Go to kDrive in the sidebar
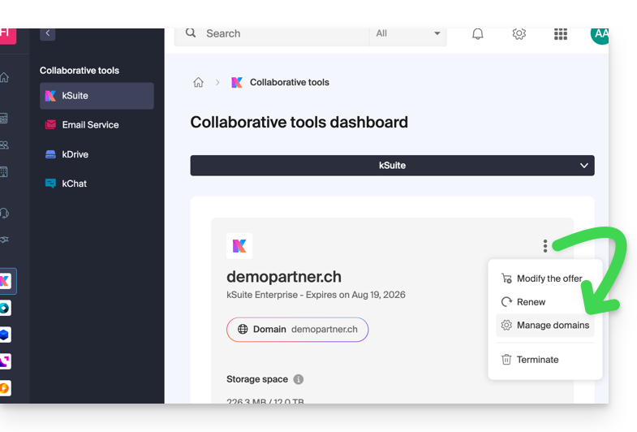 75,154
